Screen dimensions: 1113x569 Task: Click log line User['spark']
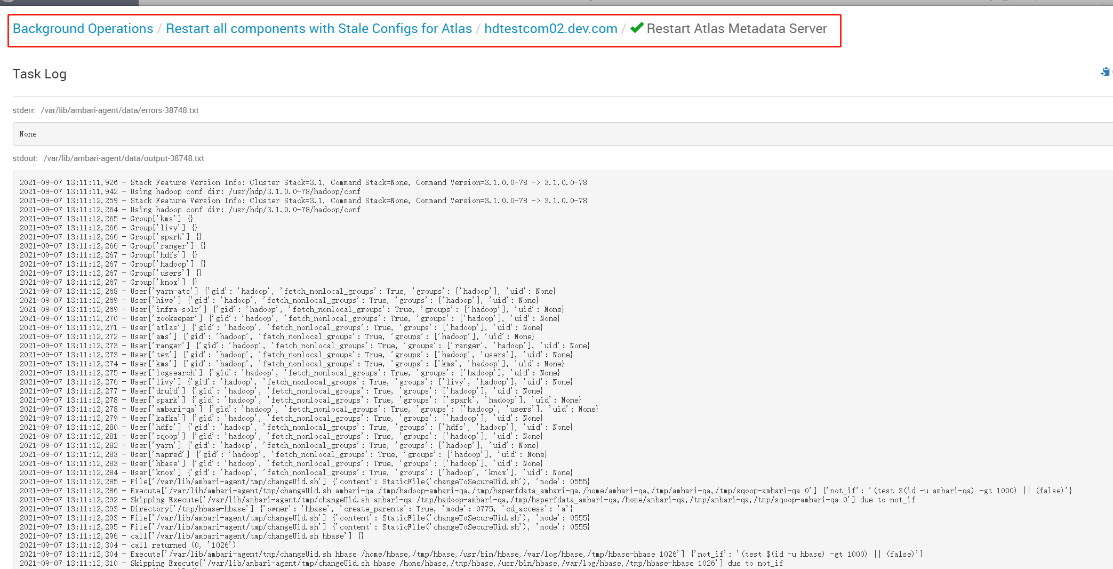click(x=300, y=400)
